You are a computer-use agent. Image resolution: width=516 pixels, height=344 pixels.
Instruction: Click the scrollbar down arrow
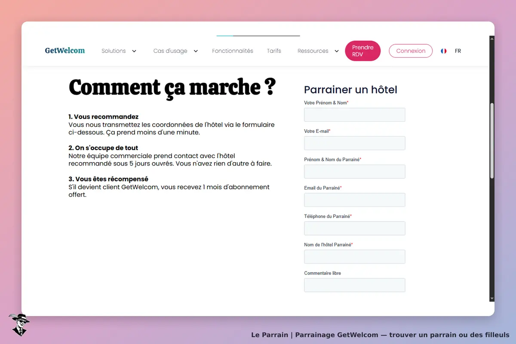tap(492, 299)
